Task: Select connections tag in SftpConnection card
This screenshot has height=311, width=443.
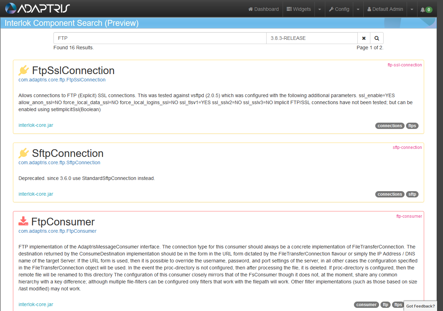Action: [390, 194]
